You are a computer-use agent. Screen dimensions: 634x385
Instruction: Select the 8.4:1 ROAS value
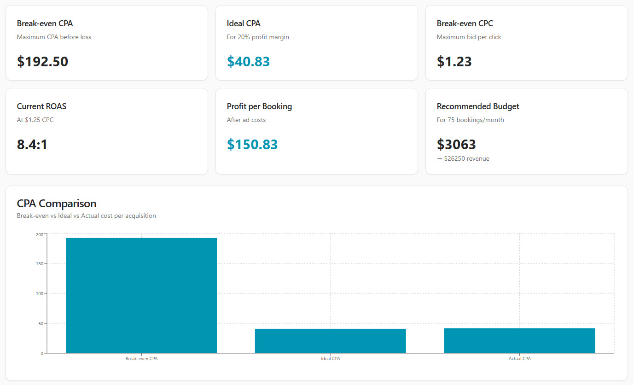[32, 145]
